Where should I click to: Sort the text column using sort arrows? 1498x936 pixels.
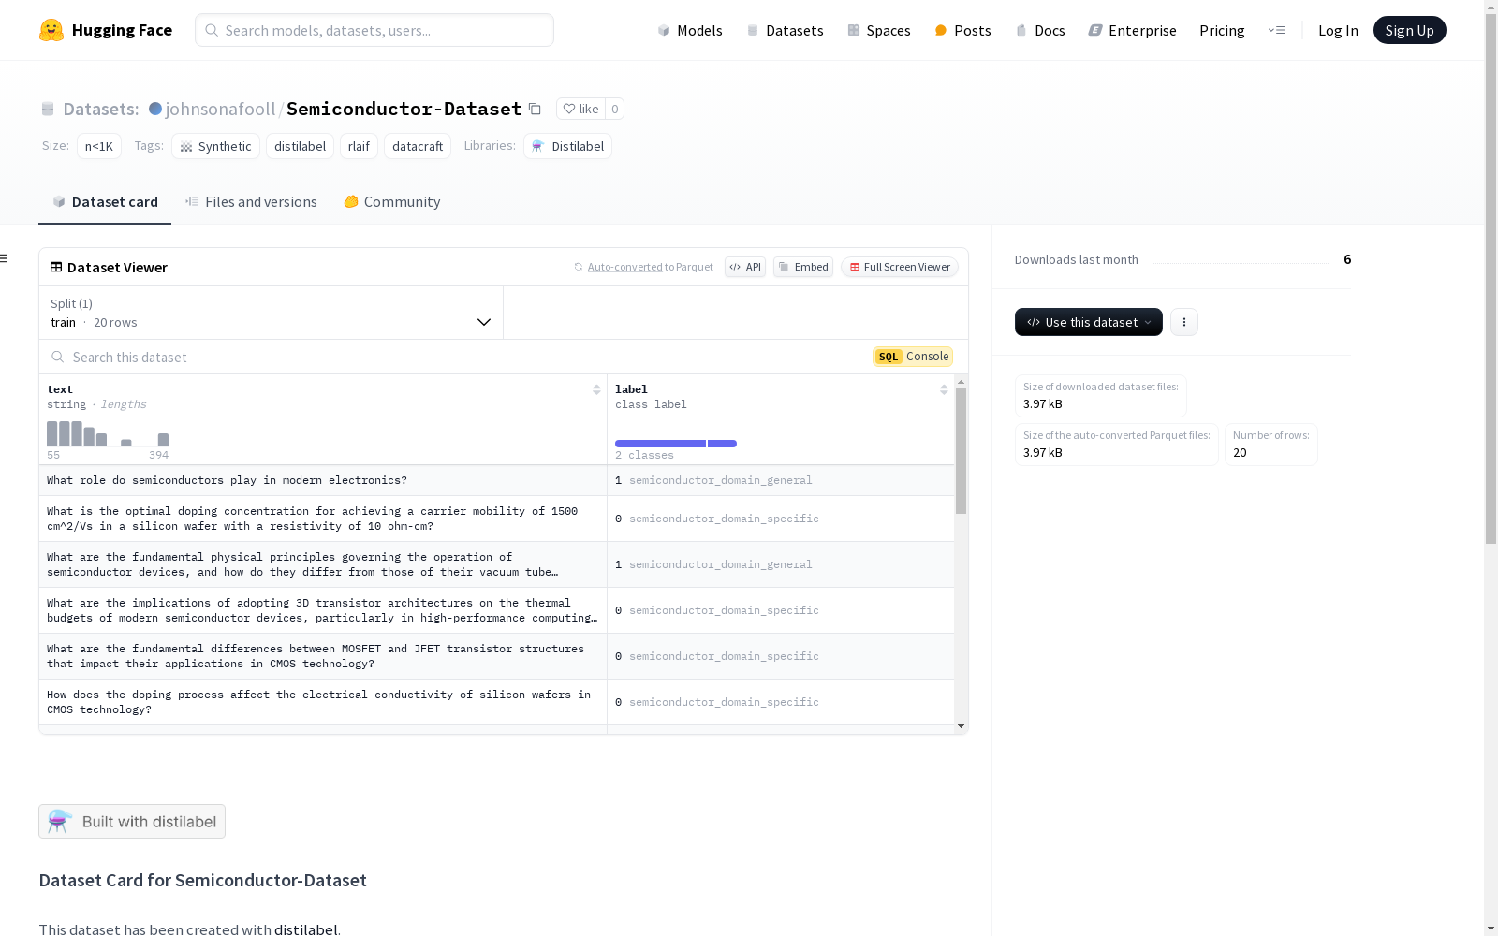[x=596, y=389]
